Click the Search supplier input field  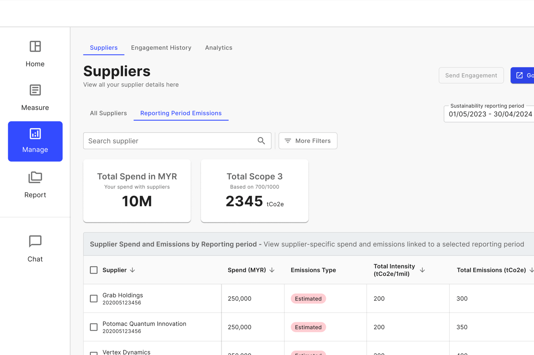(x=171, y=141)
